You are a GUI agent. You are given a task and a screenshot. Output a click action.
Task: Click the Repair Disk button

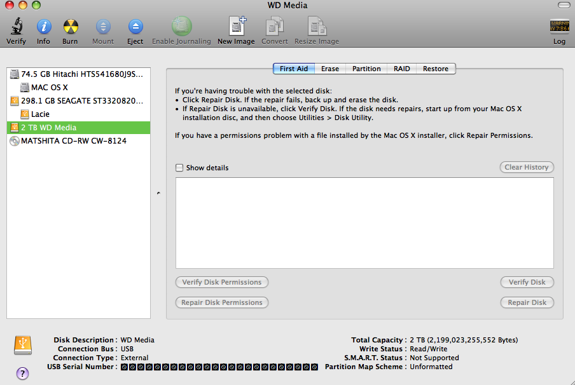[527, 302]
